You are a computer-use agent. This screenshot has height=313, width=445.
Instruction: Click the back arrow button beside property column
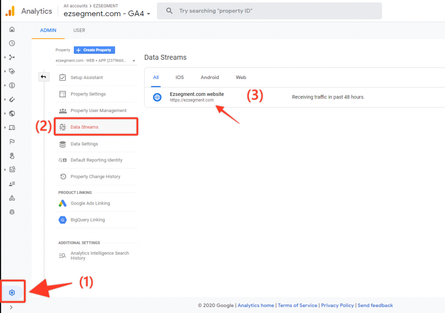click(x=44, y=77)
